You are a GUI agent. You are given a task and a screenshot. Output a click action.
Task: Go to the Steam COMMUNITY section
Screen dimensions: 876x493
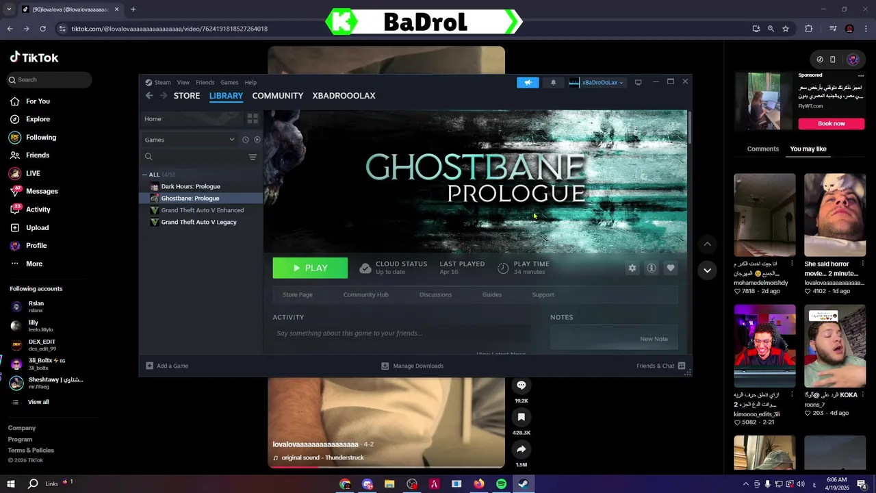tap(278, 96)
